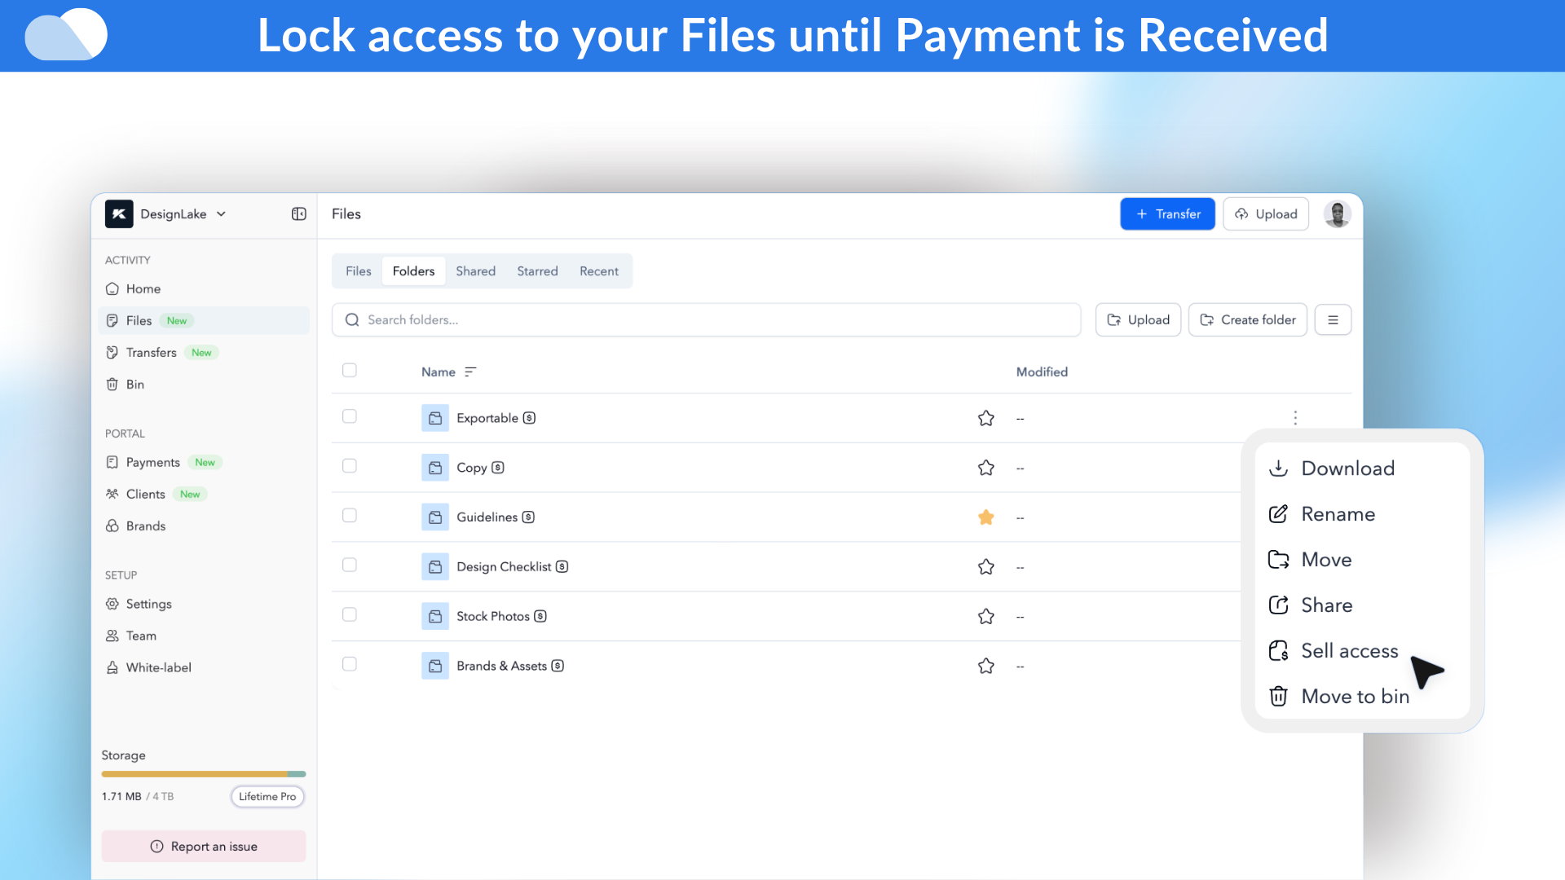Expand the DesignLake workspace dropdown

coord(221,213)
